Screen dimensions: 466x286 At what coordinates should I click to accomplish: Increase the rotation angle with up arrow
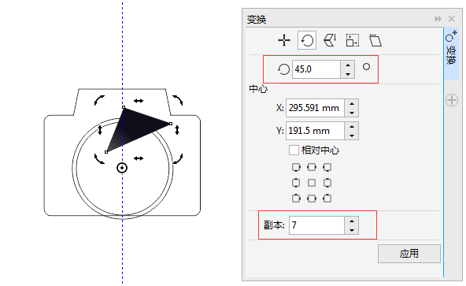pos(348,65)
